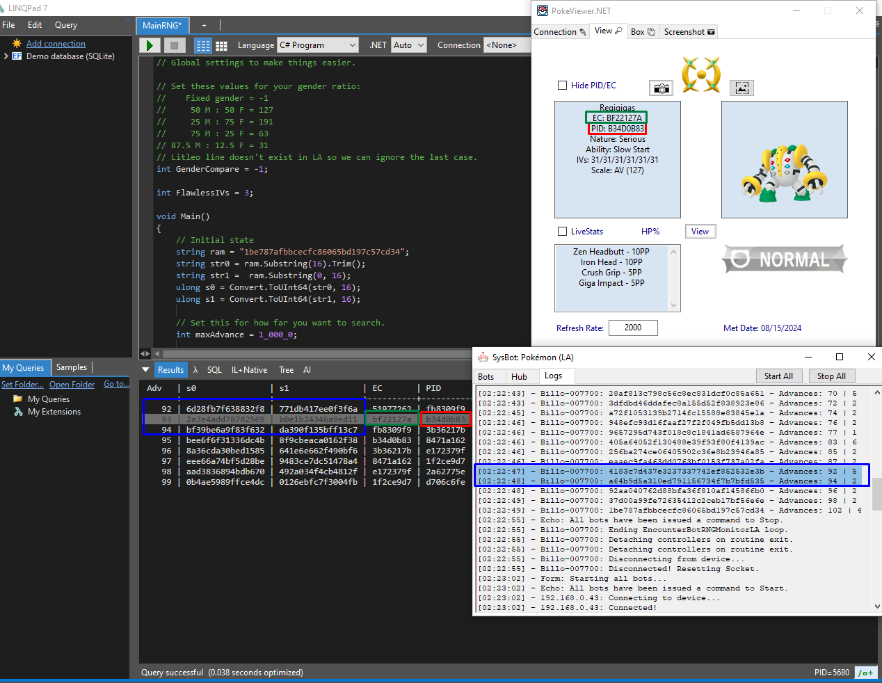
Task: Open the Language dropdown showing C# Program
Action: (318, 45)
